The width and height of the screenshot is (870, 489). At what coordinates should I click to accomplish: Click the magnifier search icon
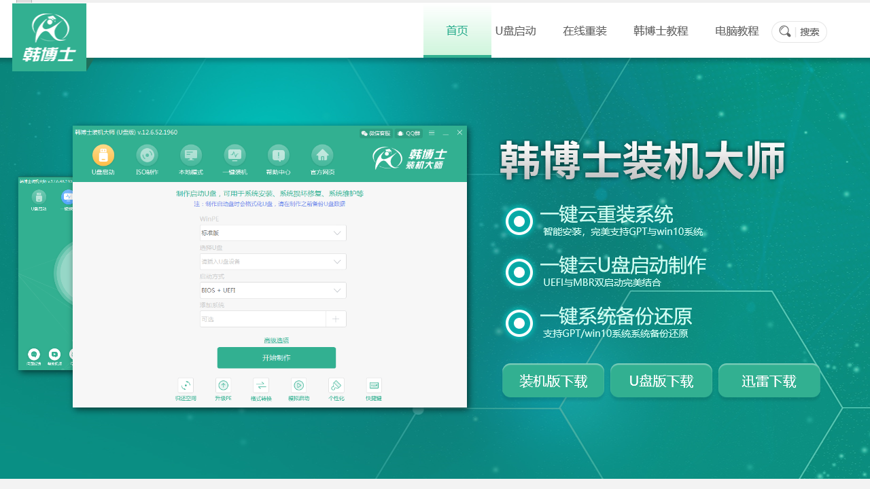tap(784, 31)
